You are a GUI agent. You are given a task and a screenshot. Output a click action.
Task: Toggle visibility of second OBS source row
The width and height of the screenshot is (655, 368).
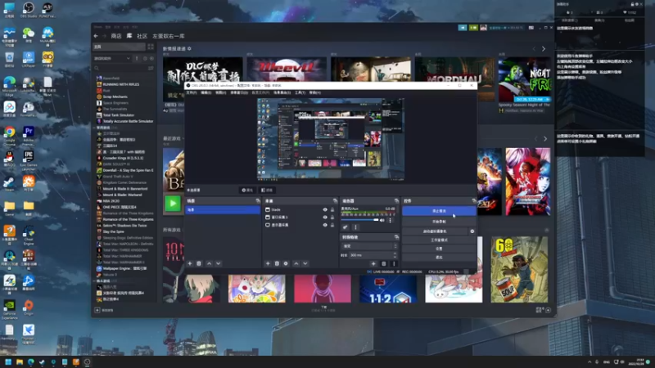pos(325,218)
